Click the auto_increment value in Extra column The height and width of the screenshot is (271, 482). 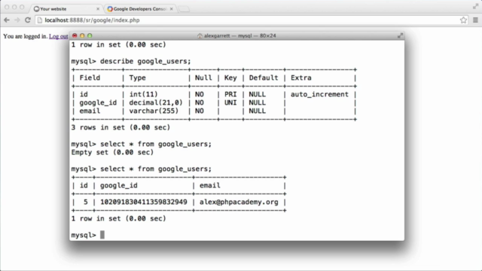point(319,94)
